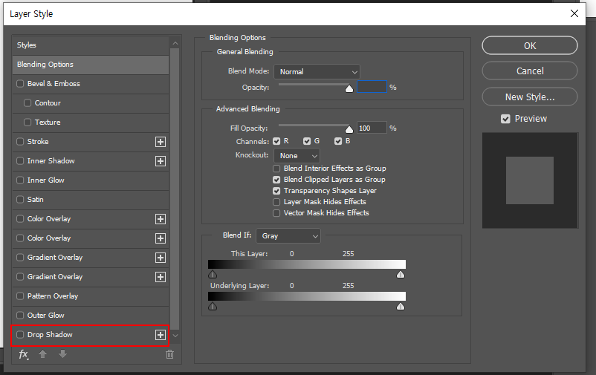This screenshot has height=375, width=596.
Task: Click the plus icon on the Color Overlay row just above the Gradient Overlay rows
Action: coord(161,238)
